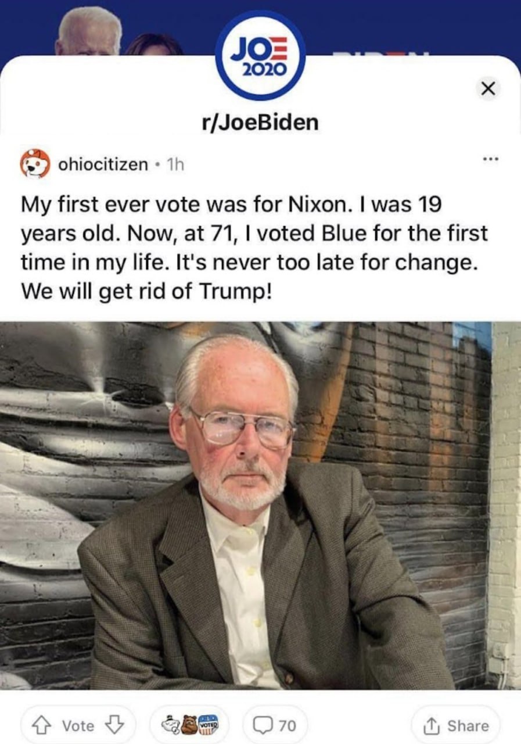Viewport: 521px width, 744px height.
Task: Open the ohiocitizen user profile link
Action: (x=103, y=164)
